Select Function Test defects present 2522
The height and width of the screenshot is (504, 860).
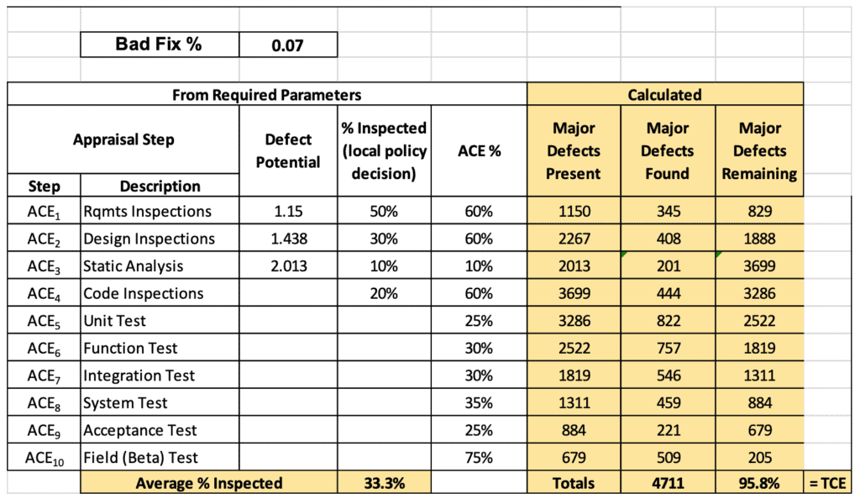point(574,348)
